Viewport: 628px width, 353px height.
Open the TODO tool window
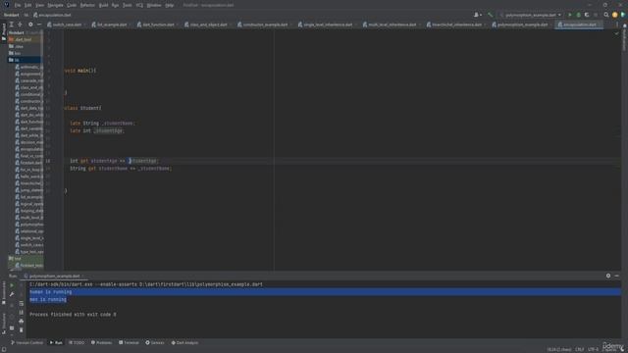(x=77, y=343)
